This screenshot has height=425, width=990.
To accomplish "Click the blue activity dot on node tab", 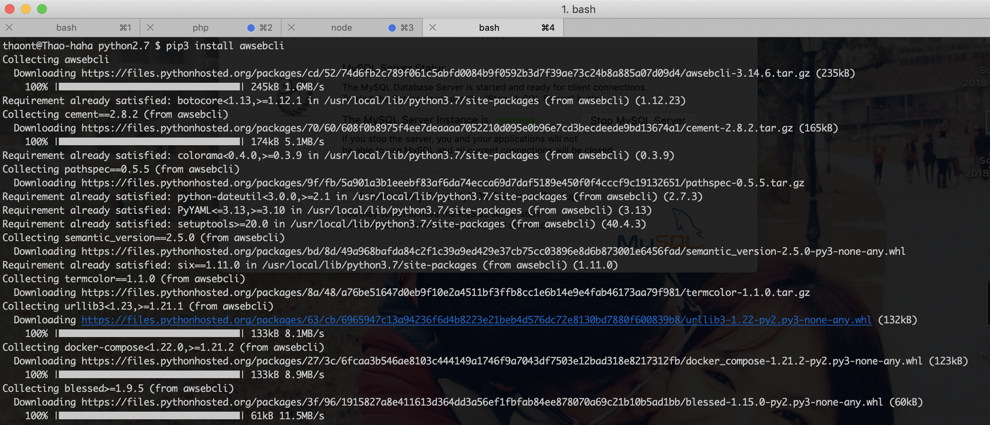I will 392,28.
